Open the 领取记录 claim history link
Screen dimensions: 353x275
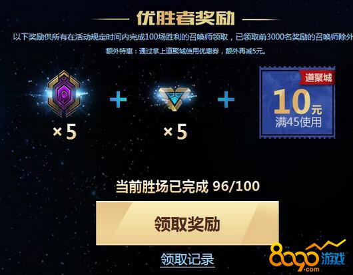[187, 259]
